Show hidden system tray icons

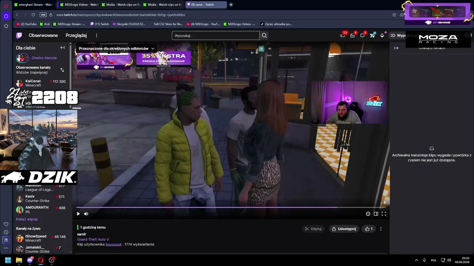tap(416, 260)
